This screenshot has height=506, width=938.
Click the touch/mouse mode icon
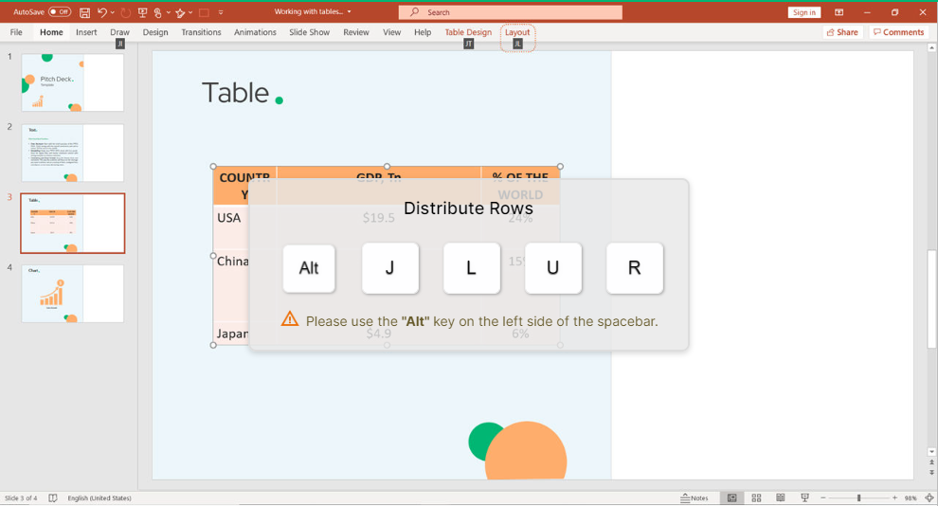coord(158,12)
